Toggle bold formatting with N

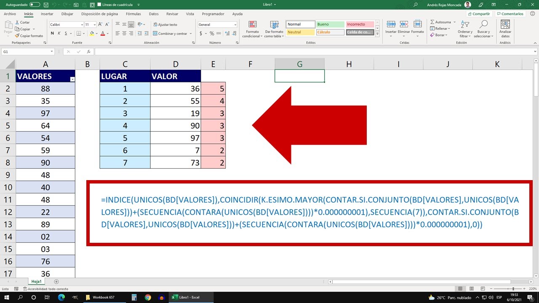52,33
